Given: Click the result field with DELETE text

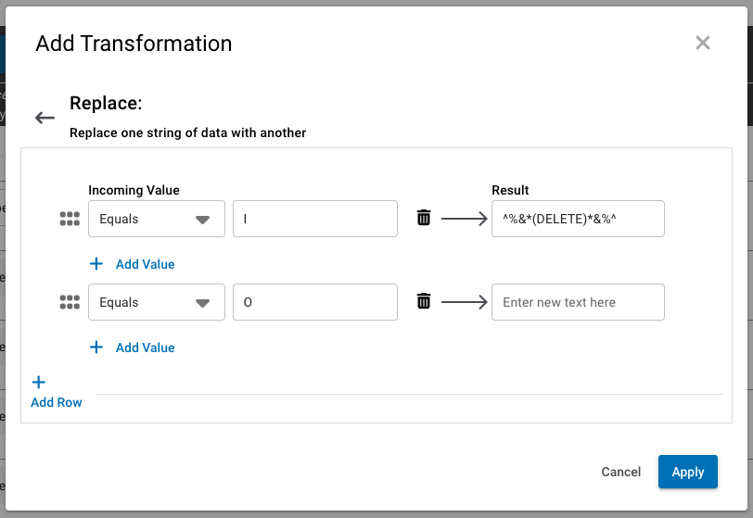Looking at the screenshot, I should (x=579, y=219).
